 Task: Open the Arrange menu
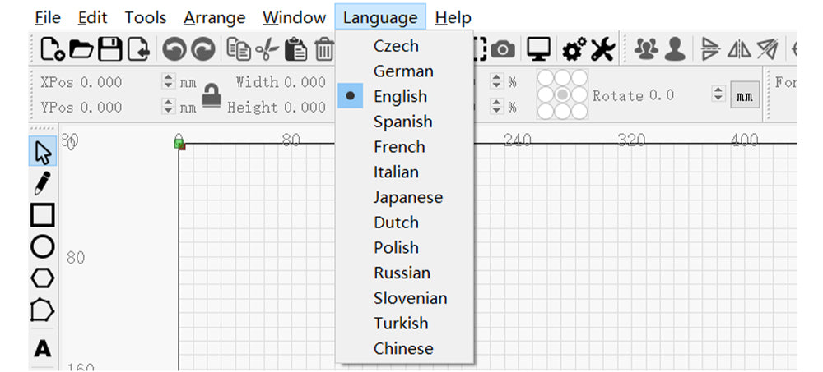pos(214,17)
